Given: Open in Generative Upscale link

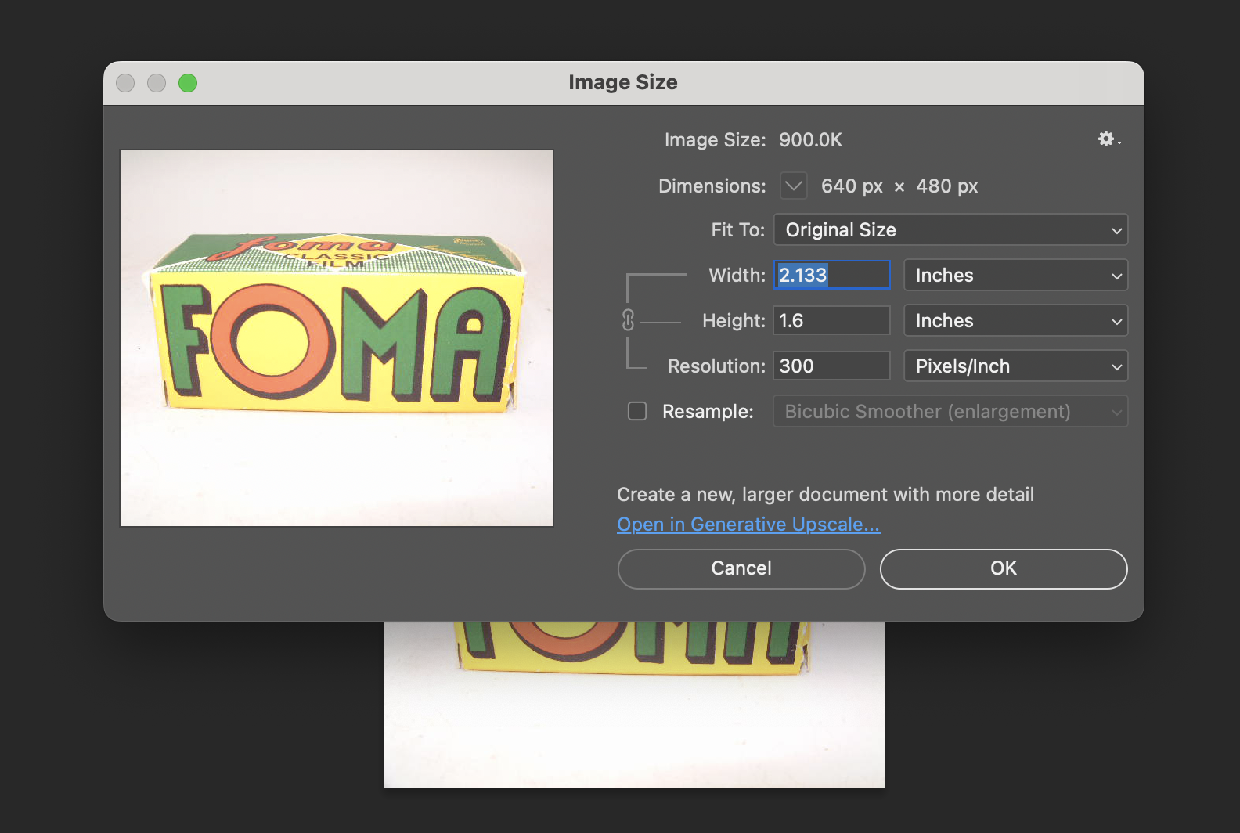Looking at the screenshot, I should point(748,525).
